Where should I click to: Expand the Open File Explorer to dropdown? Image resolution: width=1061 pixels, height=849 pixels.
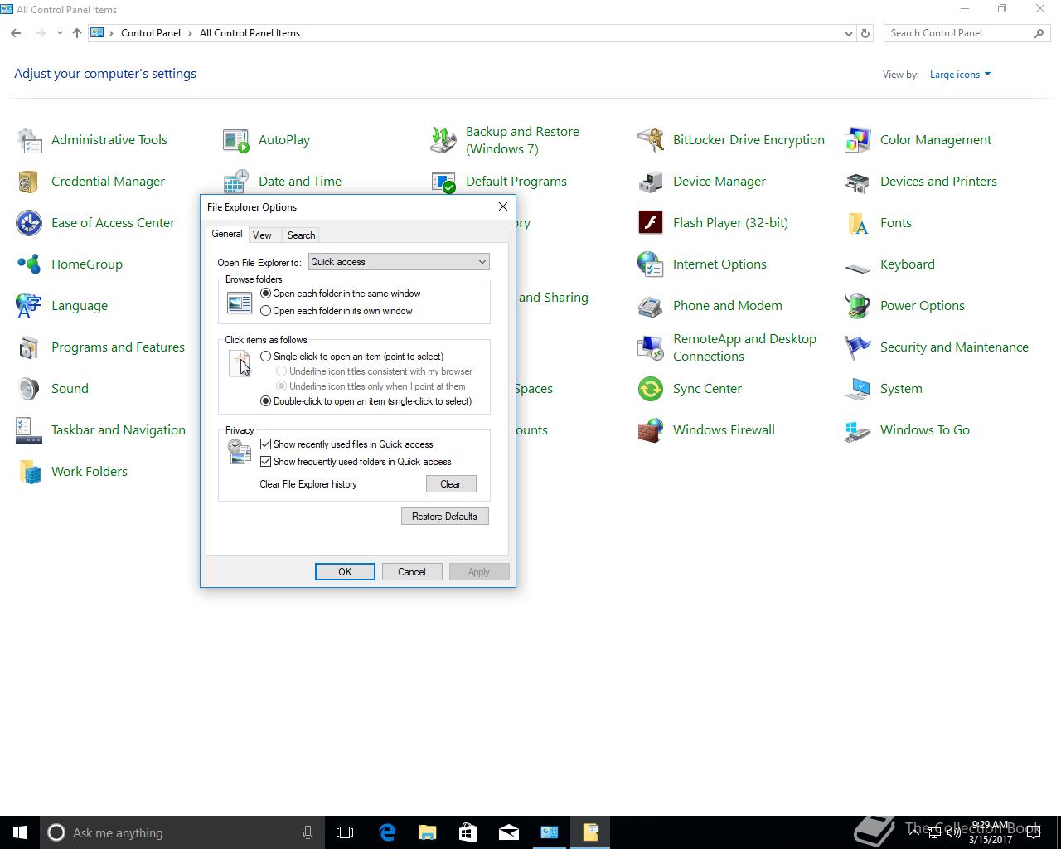tap(399, 262)
